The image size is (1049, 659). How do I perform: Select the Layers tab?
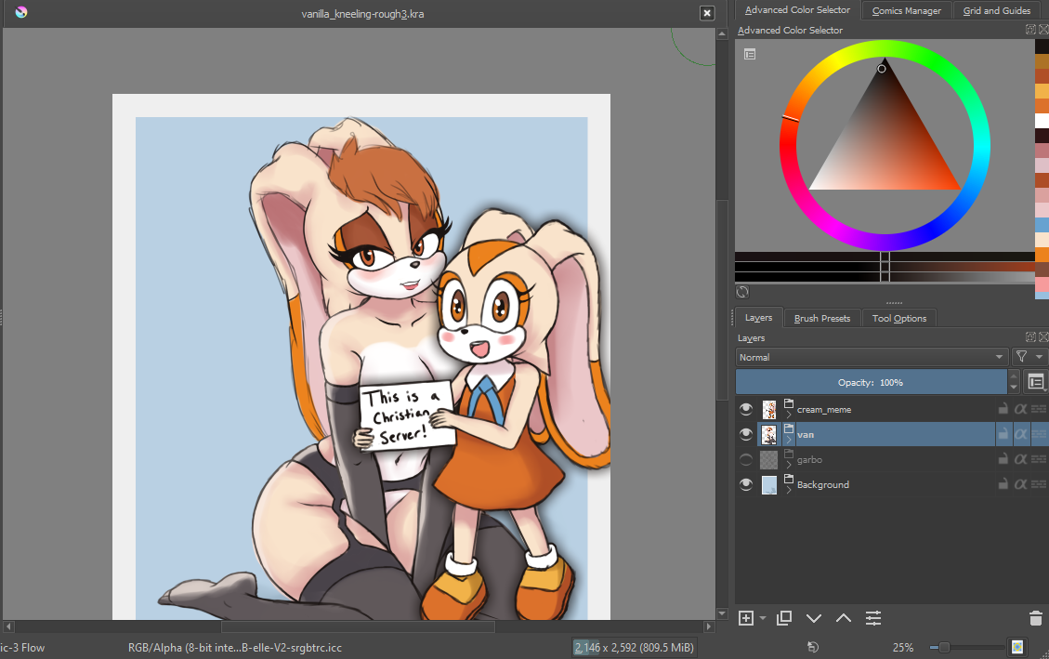pyautogui.click(x=759, y=318)
